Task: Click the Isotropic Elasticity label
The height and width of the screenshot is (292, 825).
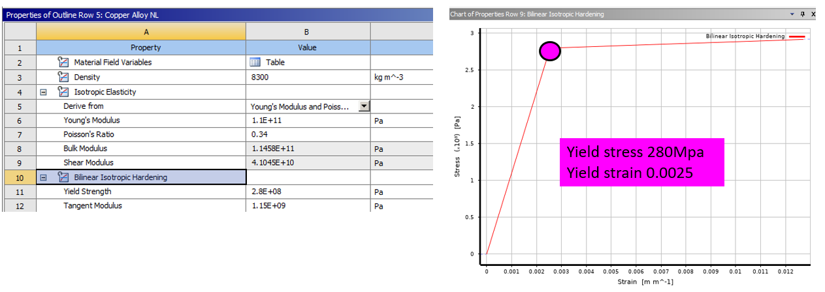Action: 105,92
